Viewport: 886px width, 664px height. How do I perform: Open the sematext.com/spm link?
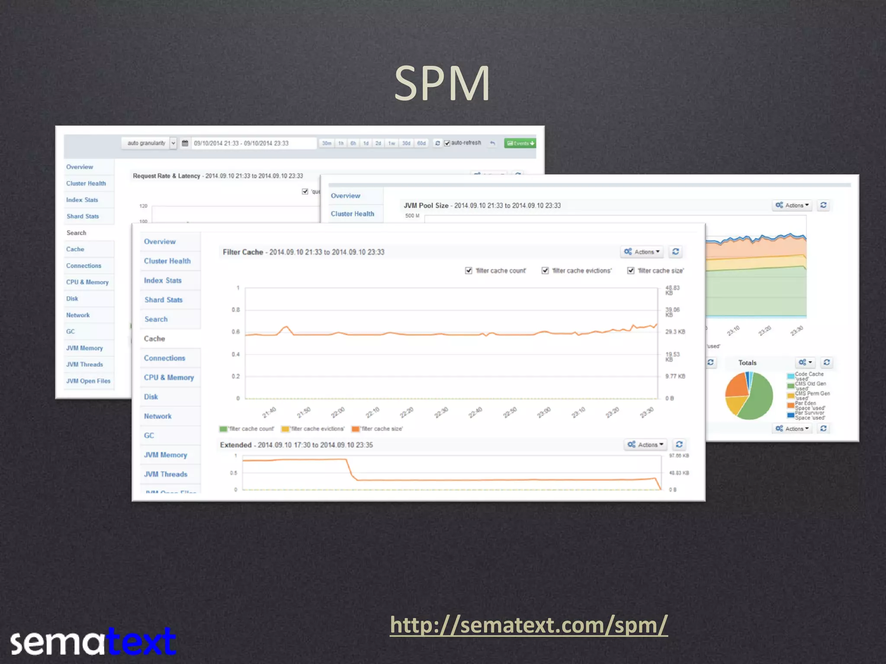(x=529, y=625)
